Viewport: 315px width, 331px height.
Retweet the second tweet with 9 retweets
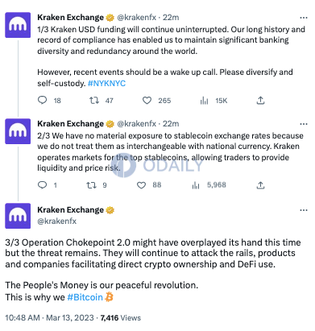(x=91, y=185)
